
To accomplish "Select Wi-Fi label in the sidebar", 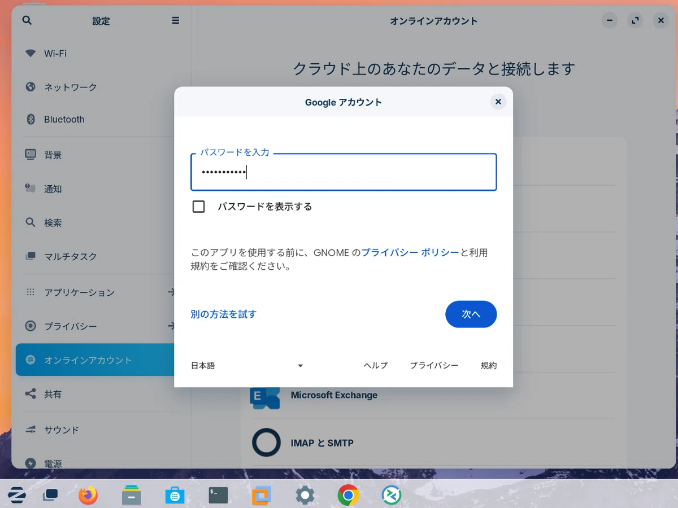I will (55, 54).
